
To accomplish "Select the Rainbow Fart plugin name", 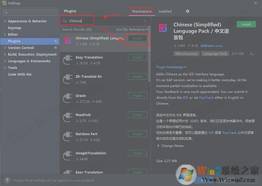I will (86, 134).
